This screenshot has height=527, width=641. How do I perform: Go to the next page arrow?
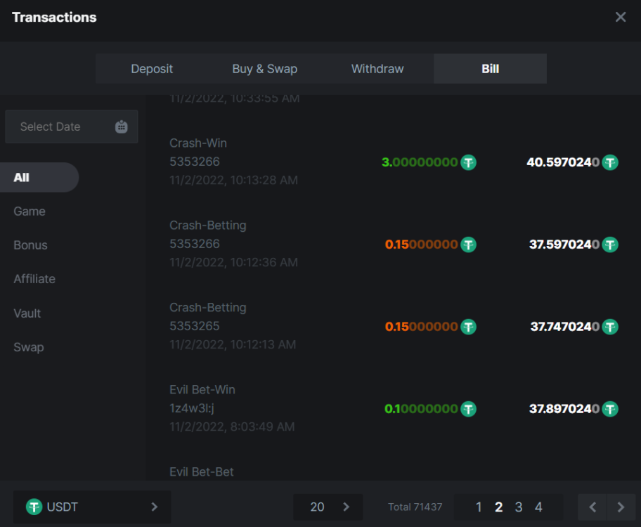click(620, 507)
